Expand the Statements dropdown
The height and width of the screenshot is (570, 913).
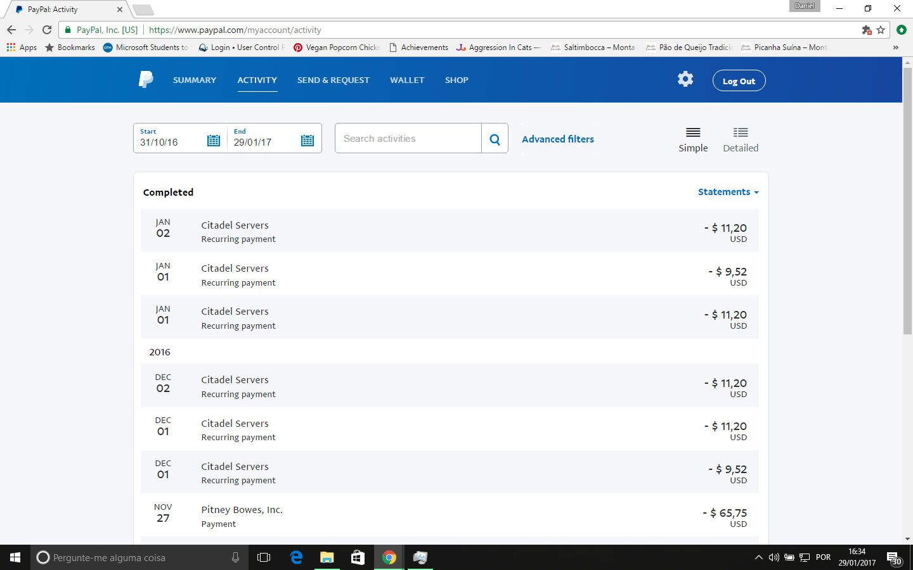pyautogui.click(x=728, y=192)
